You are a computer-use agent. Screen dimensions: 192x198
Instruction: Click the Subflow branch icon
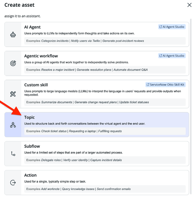[13, 154]
